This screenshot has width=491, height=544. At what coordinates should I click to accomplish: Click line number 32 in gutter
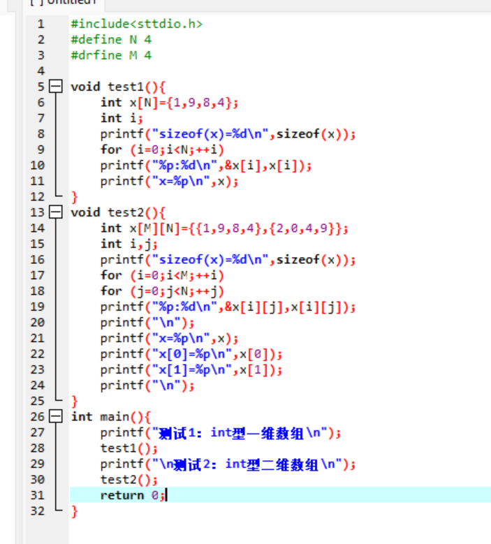[x=38, y=511]
